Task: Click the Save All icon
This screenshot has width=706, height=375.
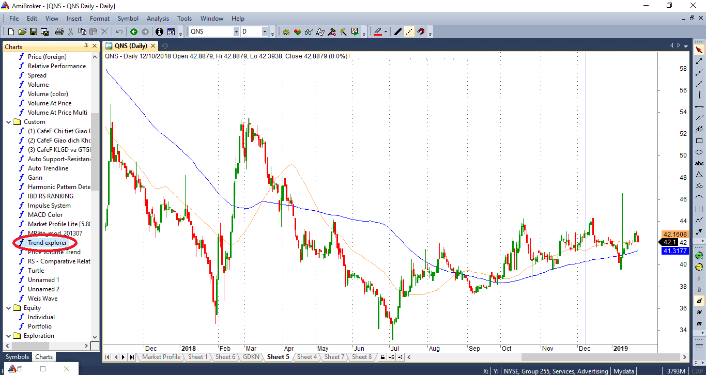Action: (44, 32)
